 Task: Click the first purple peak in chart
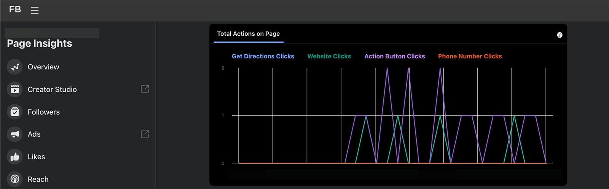click(387, 69)
